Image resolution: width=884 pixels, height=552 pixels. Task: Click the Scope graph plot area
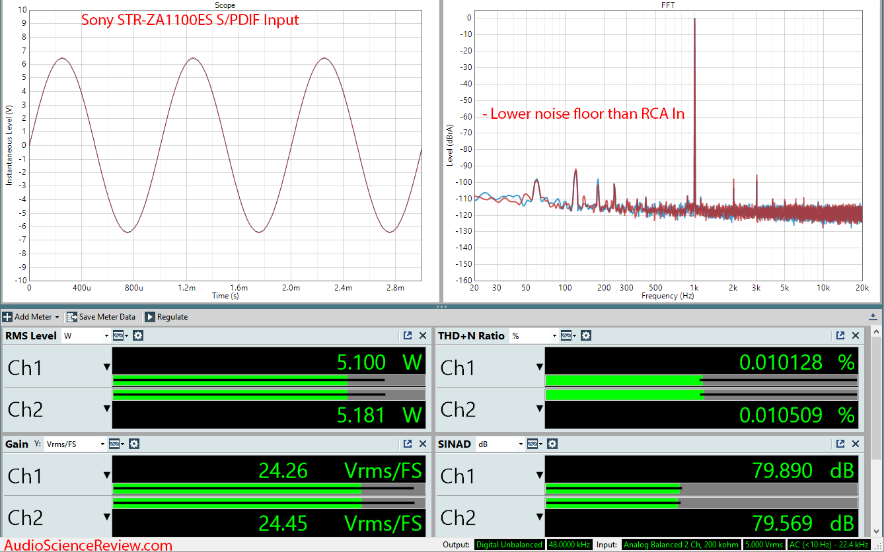[x=225, y=145]
